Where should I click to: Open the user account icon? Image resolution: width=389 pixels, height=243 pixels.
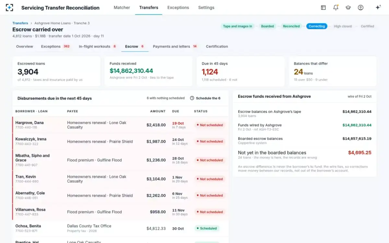click(x=360, y=7)
